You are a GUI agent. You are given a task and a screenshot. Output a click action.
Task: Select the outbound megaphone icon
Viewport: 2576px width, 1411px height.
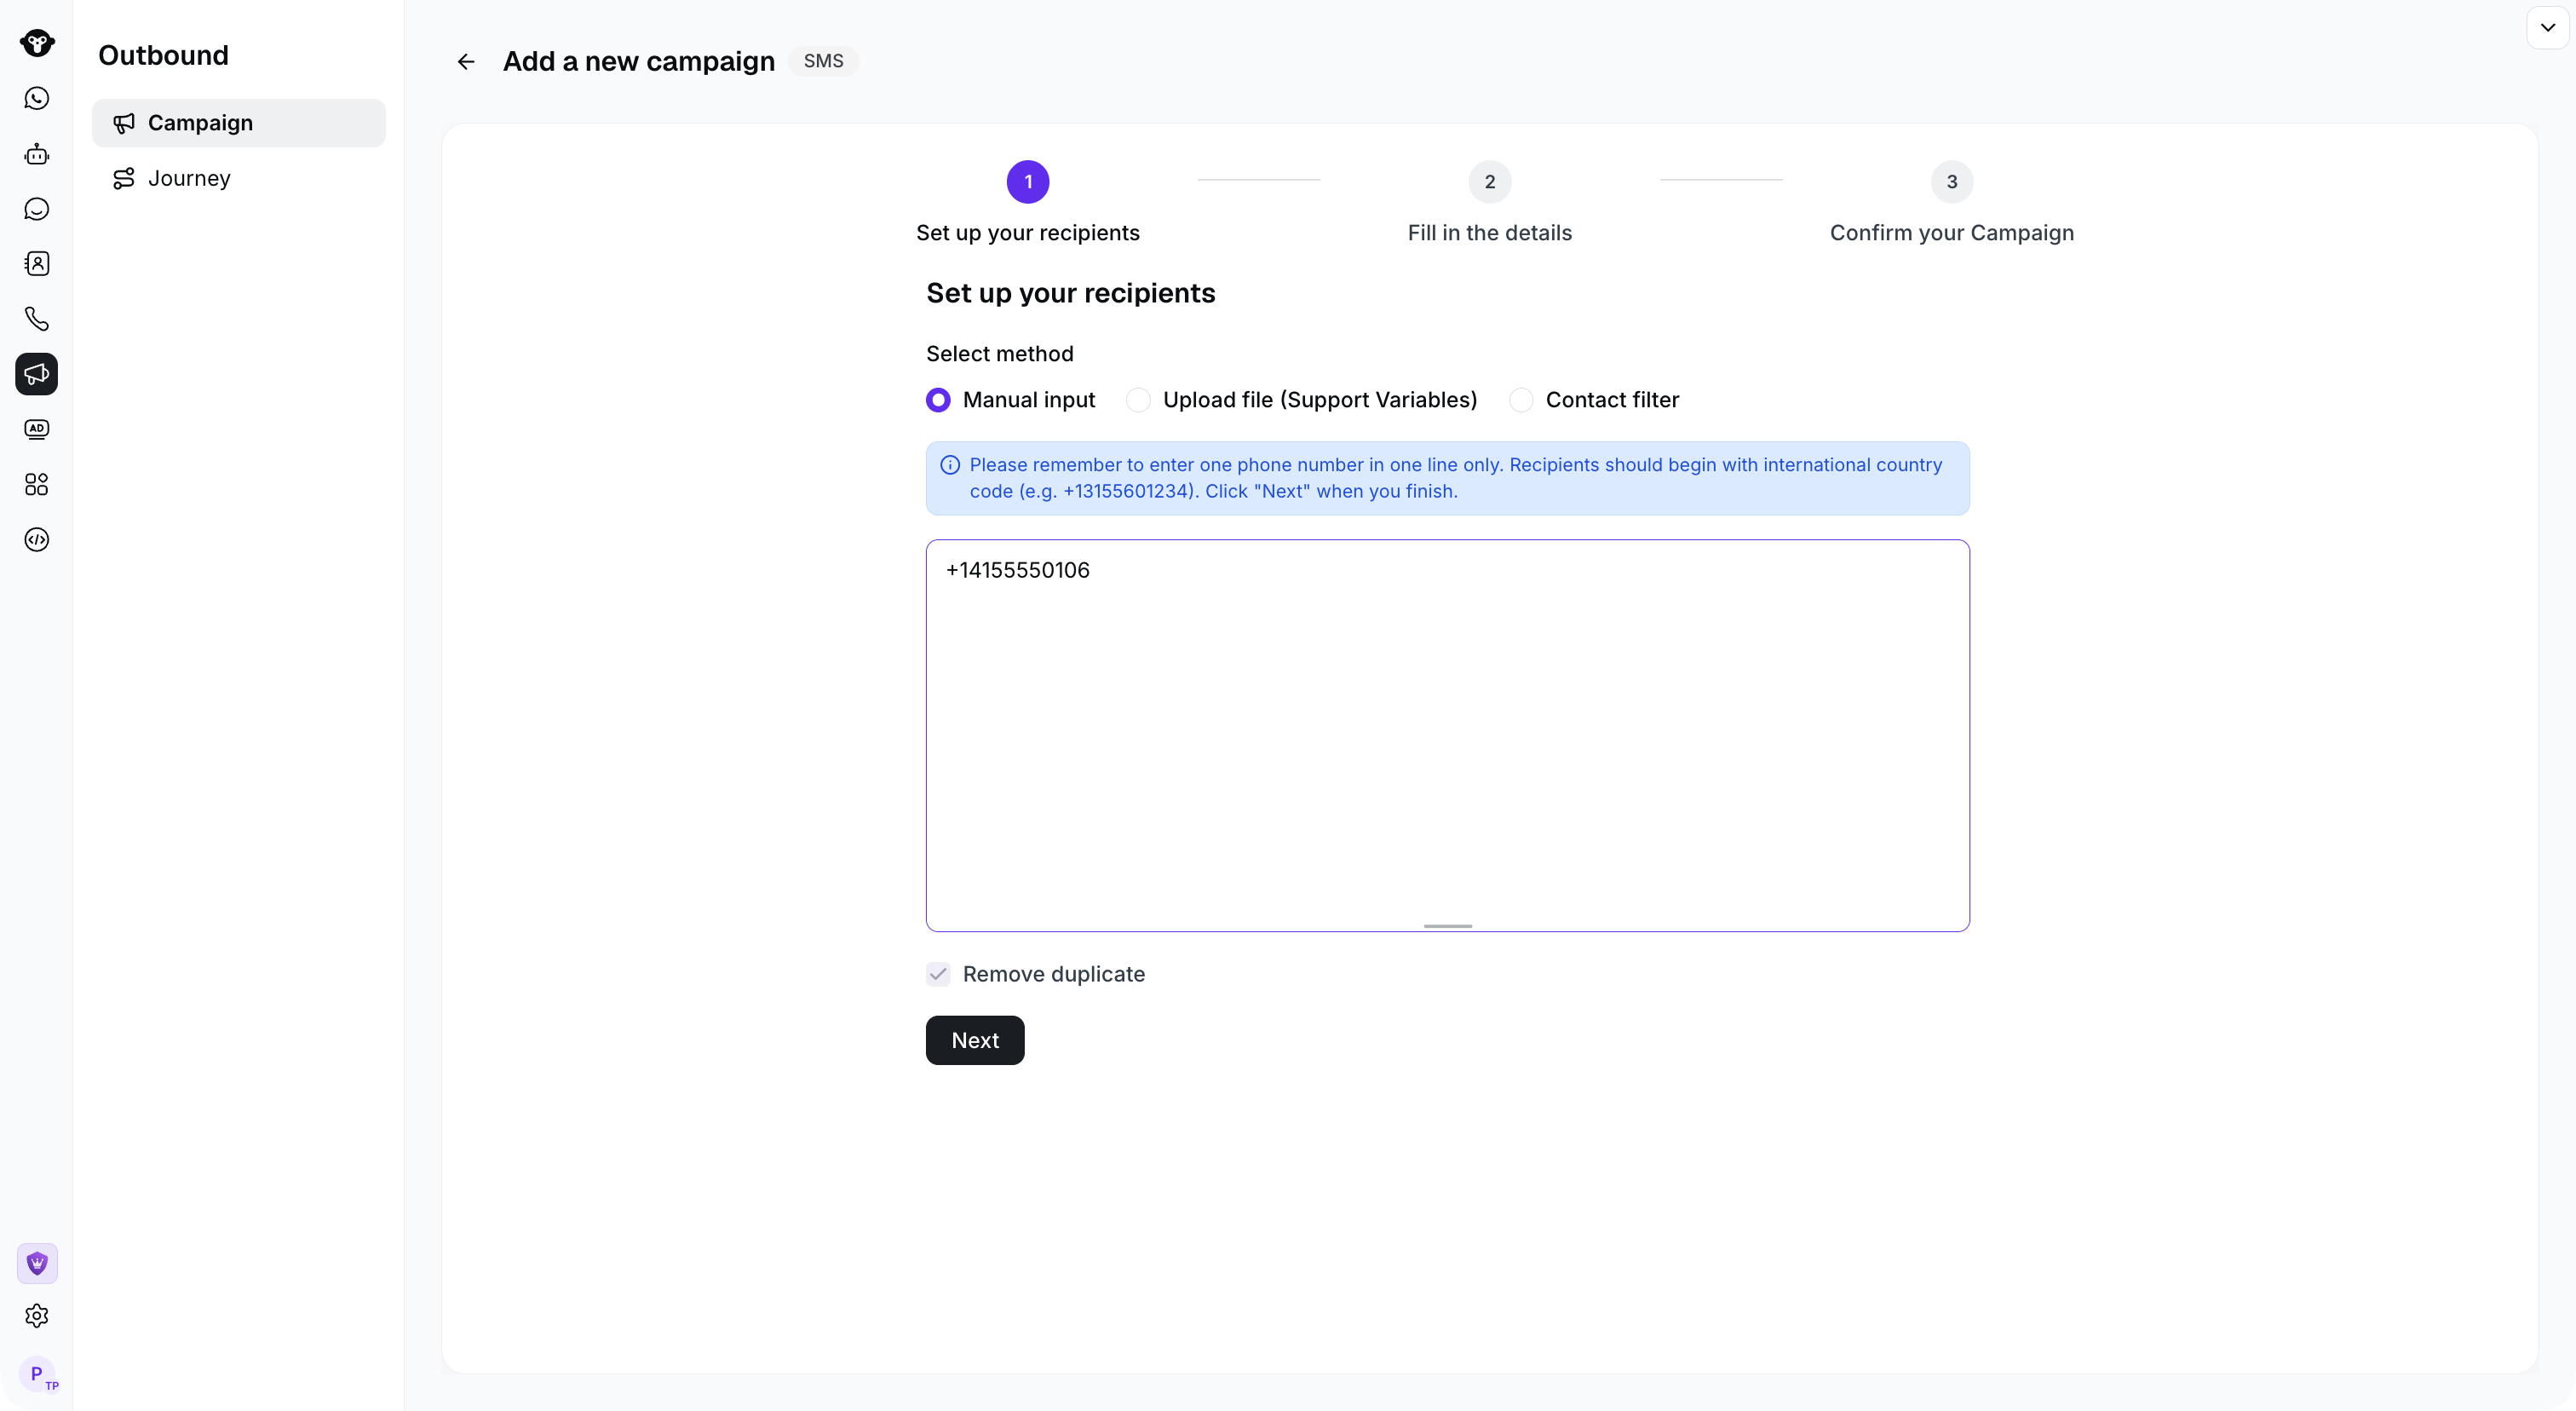pyautogui.click(x=37, y=374)
